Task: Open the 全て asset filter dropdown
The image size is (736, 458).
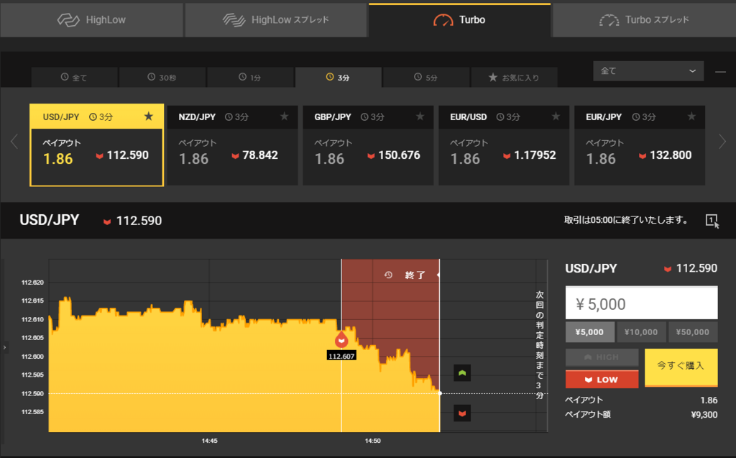Action: [x=648, y=70]
